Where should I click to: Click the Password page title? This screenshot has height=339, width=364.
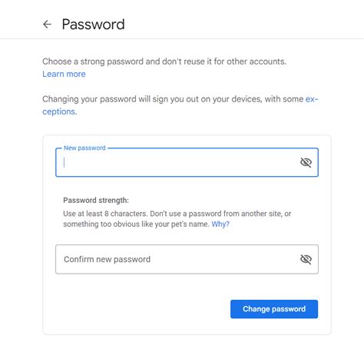(93, 25)
